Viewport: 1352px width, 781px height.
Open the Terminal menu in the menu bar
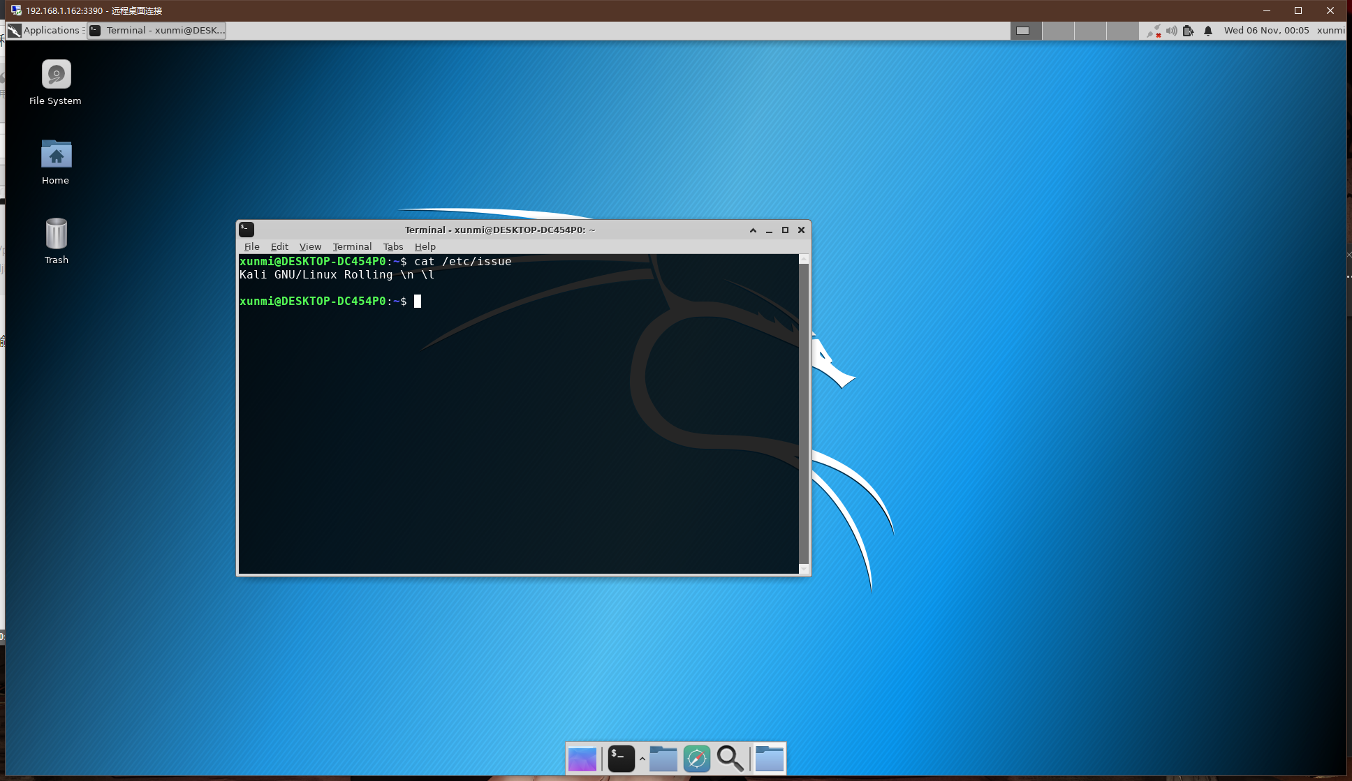coord(352,247)
